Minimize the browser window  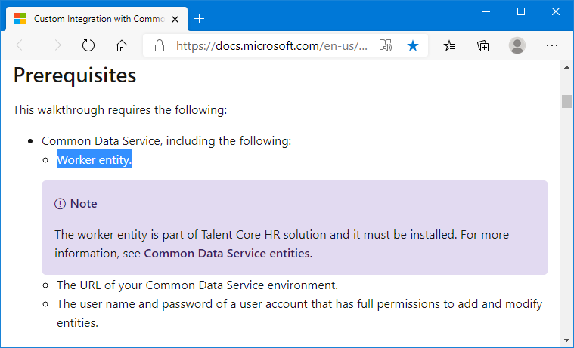tap(486, 11)
